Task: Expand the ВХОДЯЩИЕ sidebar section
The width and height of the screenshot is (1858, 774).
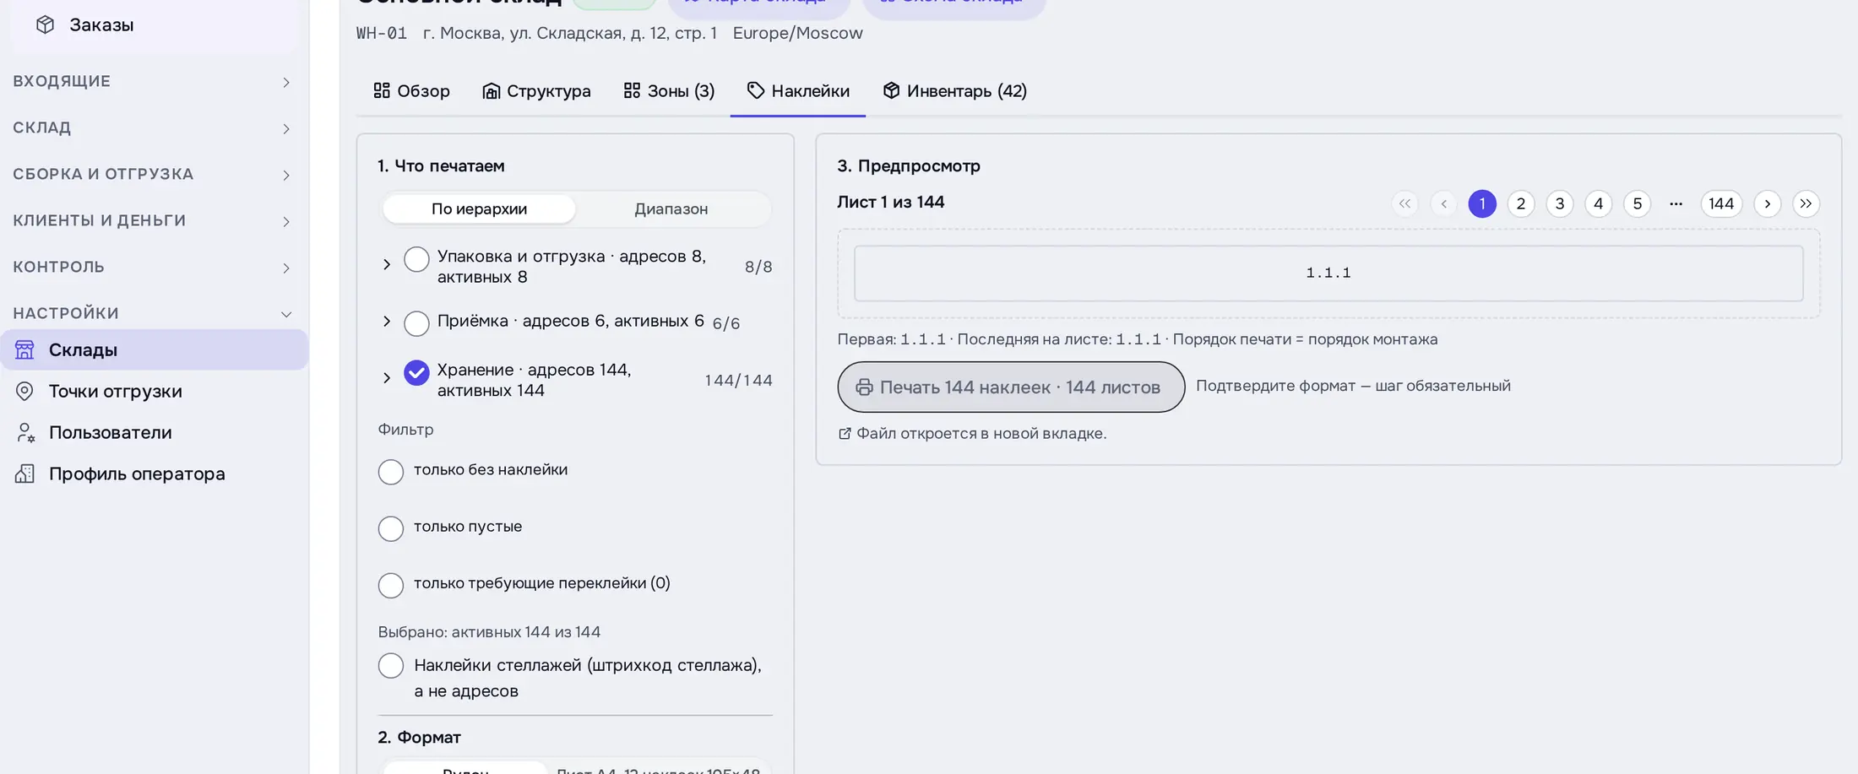Action: tap(154, 81)
